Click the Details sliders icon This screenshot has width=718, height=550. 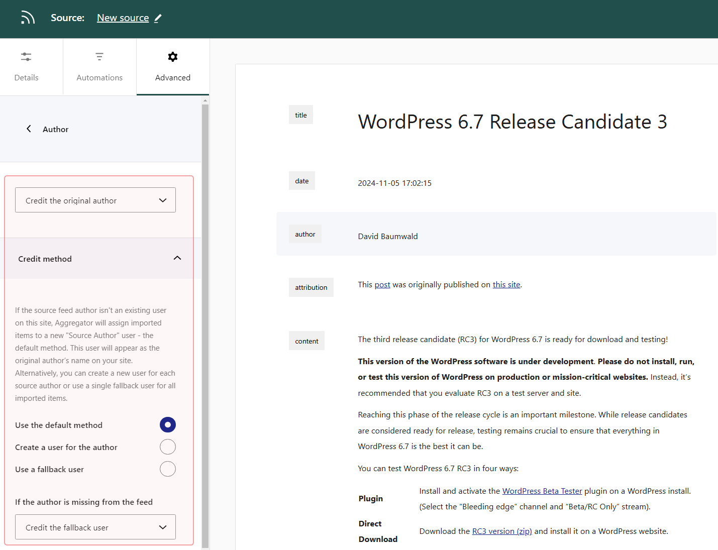point(26,57)
